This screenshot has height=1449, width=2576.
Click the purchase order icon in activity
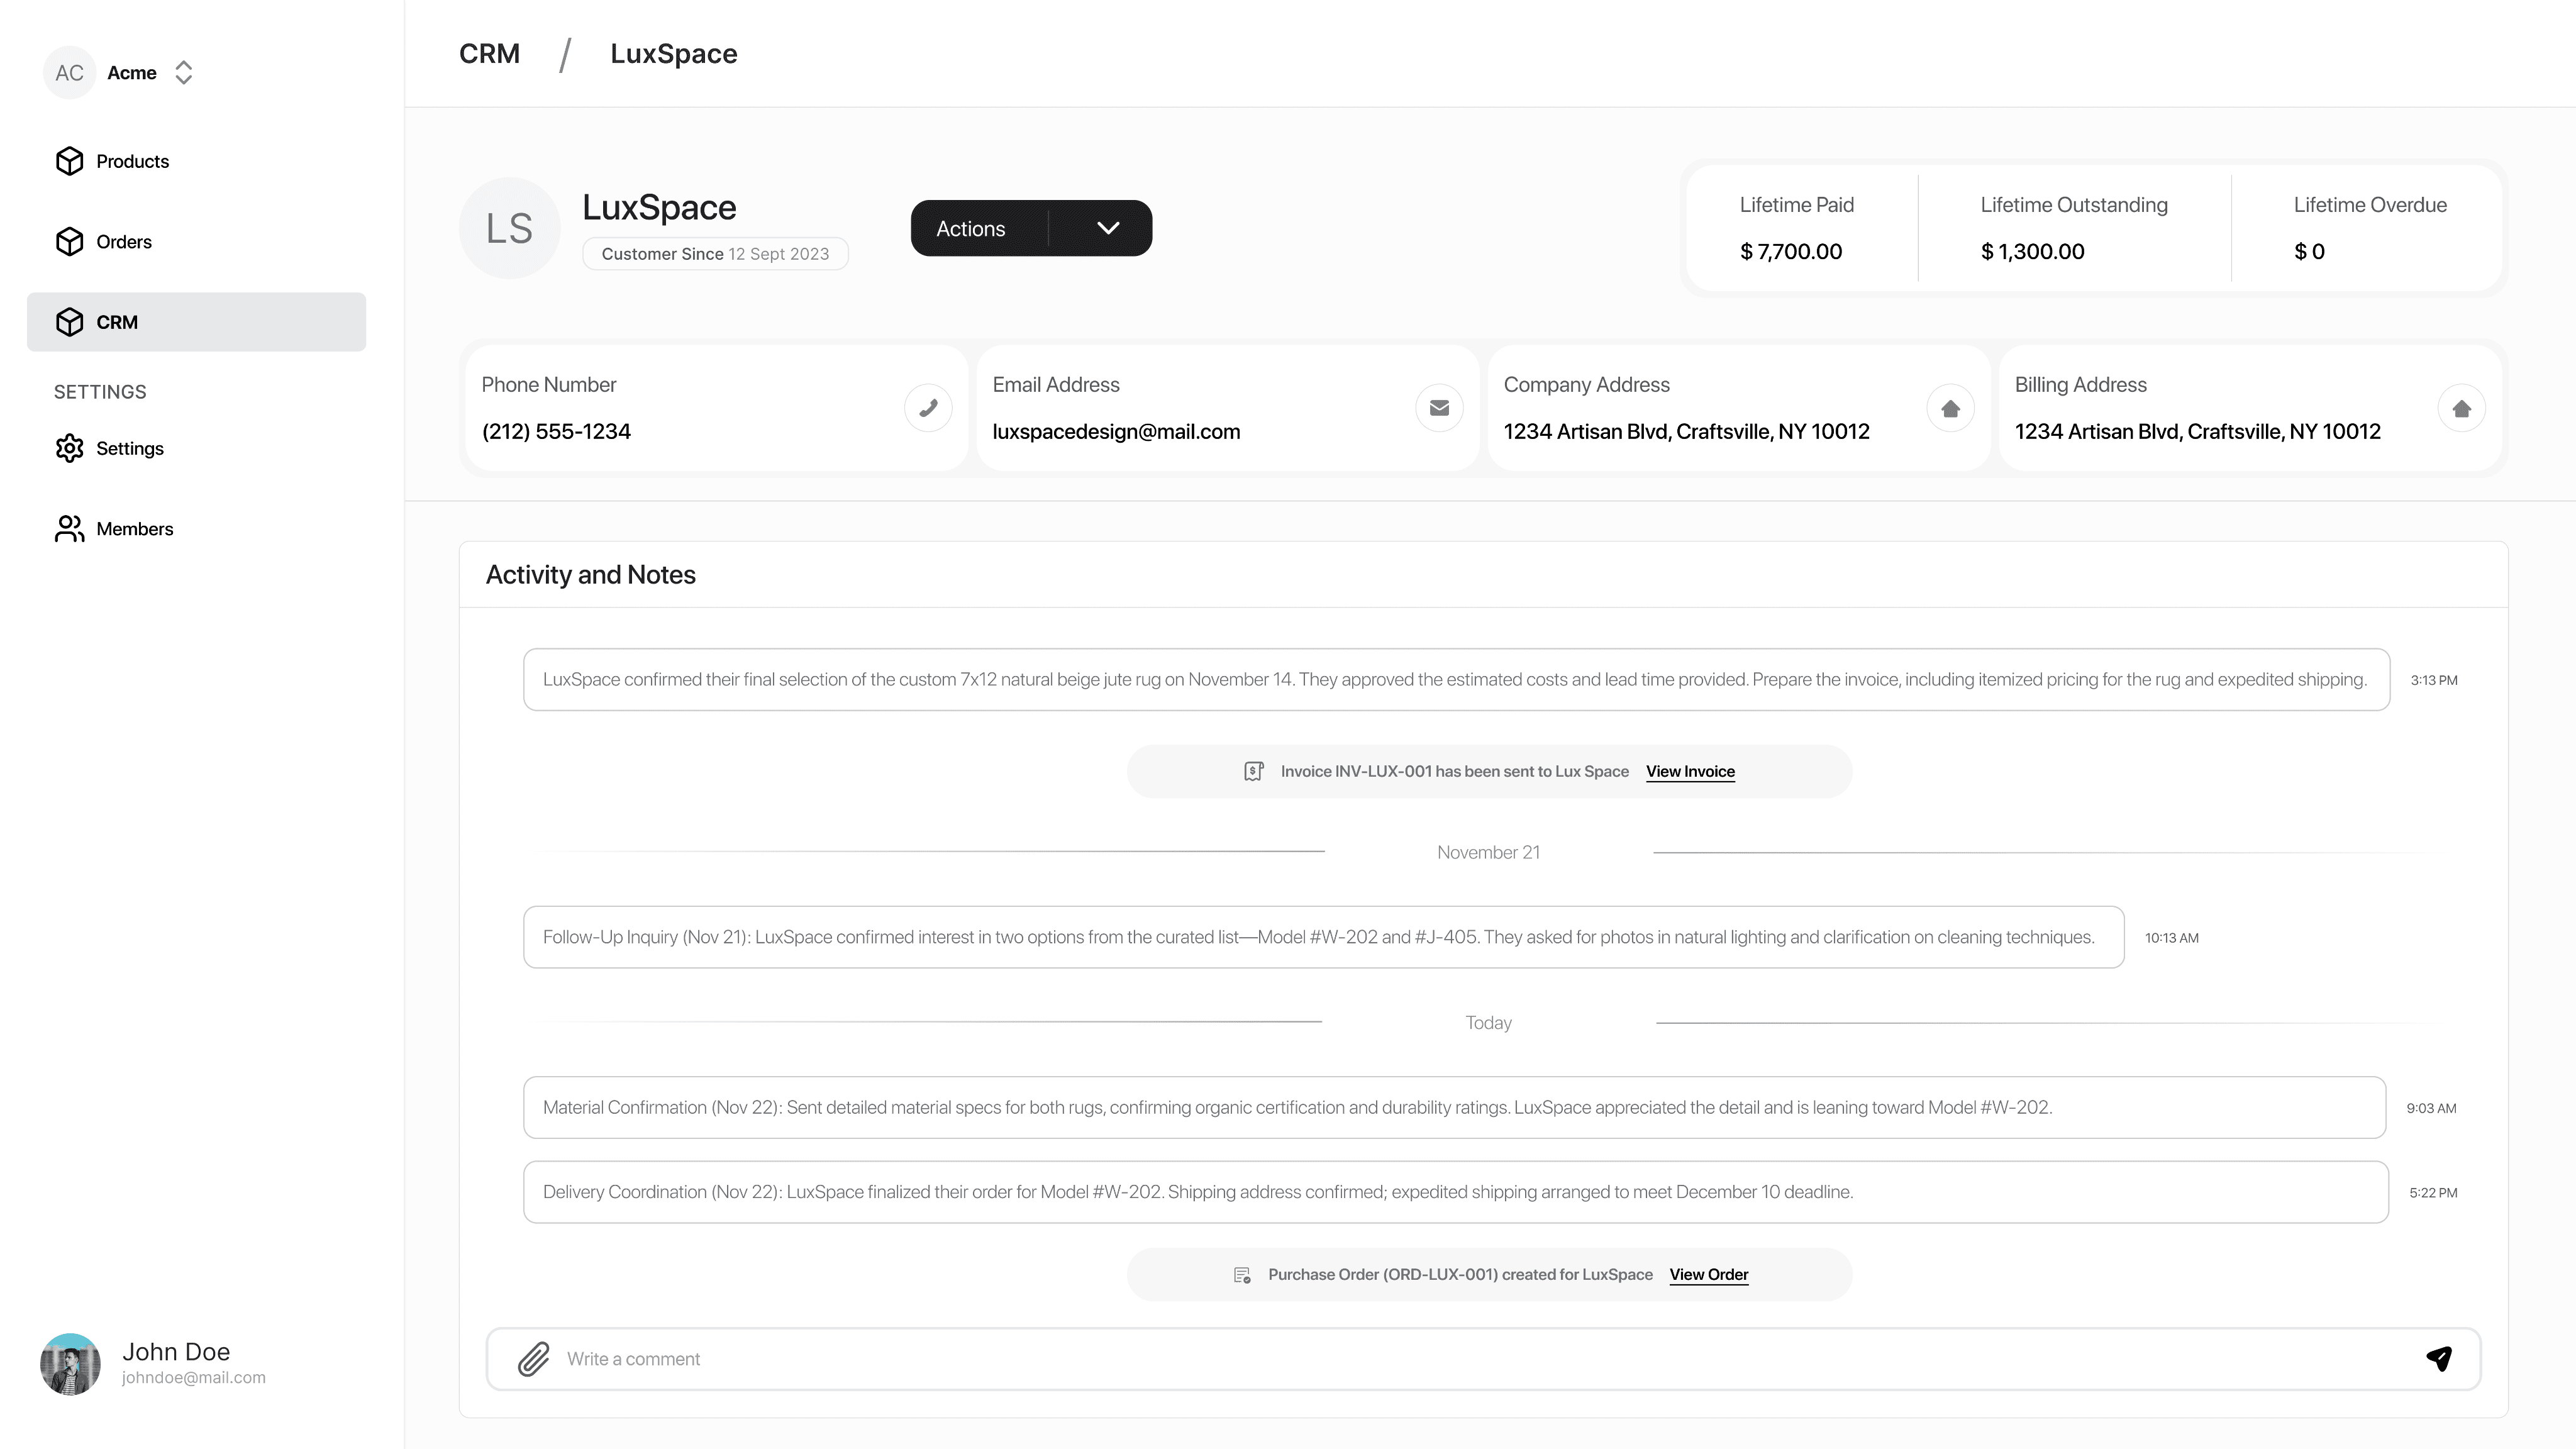click(1242, 1274)
